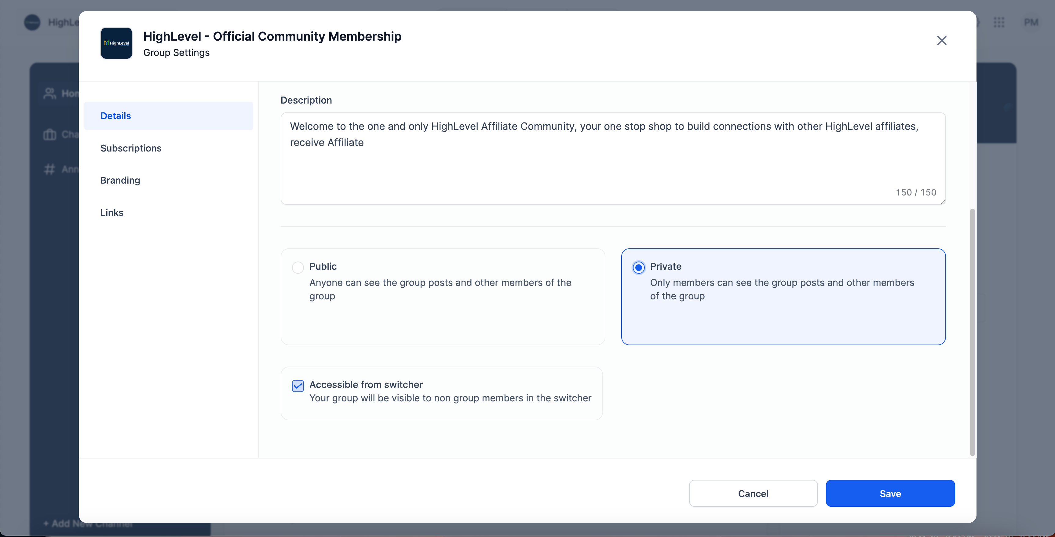
Task: Click the Cancel button
Action: [x=753, y=493]
